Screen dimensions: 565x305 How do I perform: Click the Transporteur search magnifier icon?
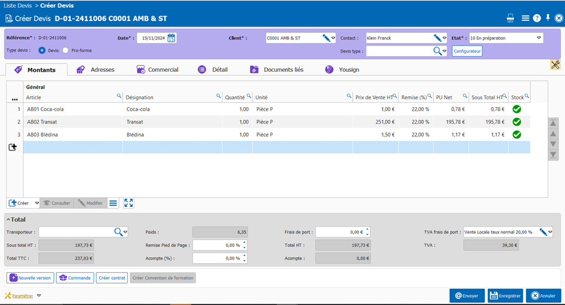tap(118, 232)
